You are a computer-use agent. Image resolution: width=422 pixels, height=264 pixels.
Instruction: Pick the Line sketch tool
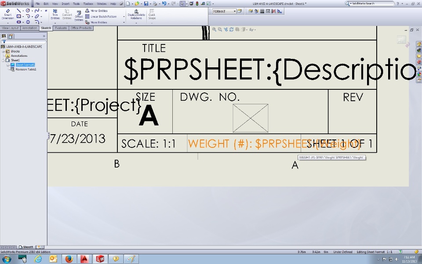(18, 11)
